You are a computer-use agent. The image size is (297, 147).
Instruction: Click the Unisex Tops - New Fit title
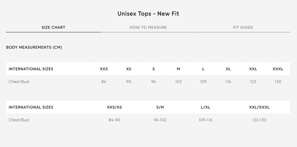tap(148, 14)
